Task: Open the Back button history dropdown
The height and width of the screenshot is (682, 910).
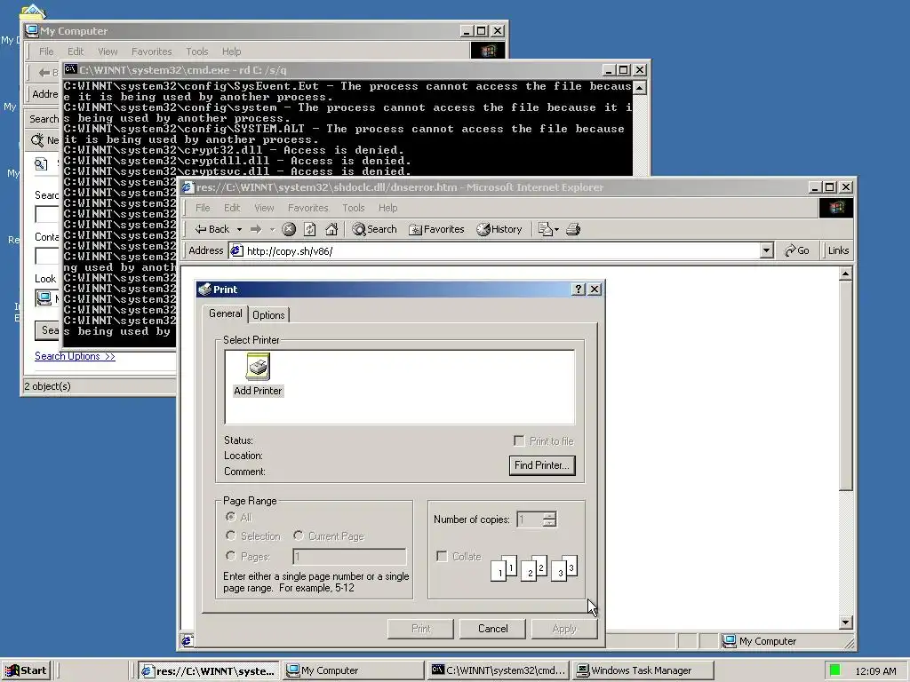Action: (x=239, y=230)
